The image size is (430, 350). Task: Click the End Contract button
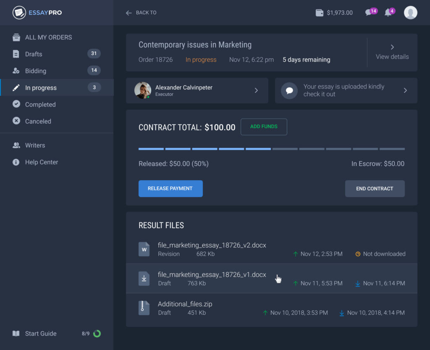point(375,189)
